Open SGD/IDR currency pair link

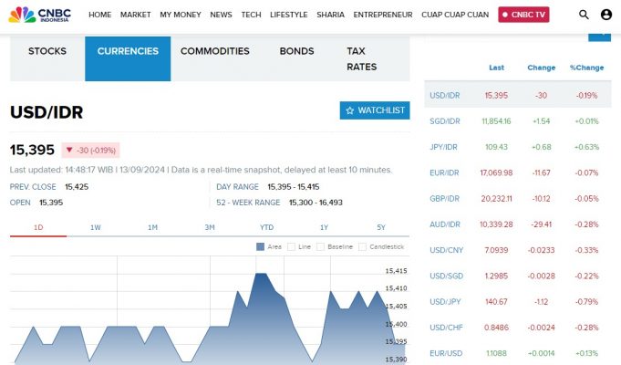[x=445, y=121]
